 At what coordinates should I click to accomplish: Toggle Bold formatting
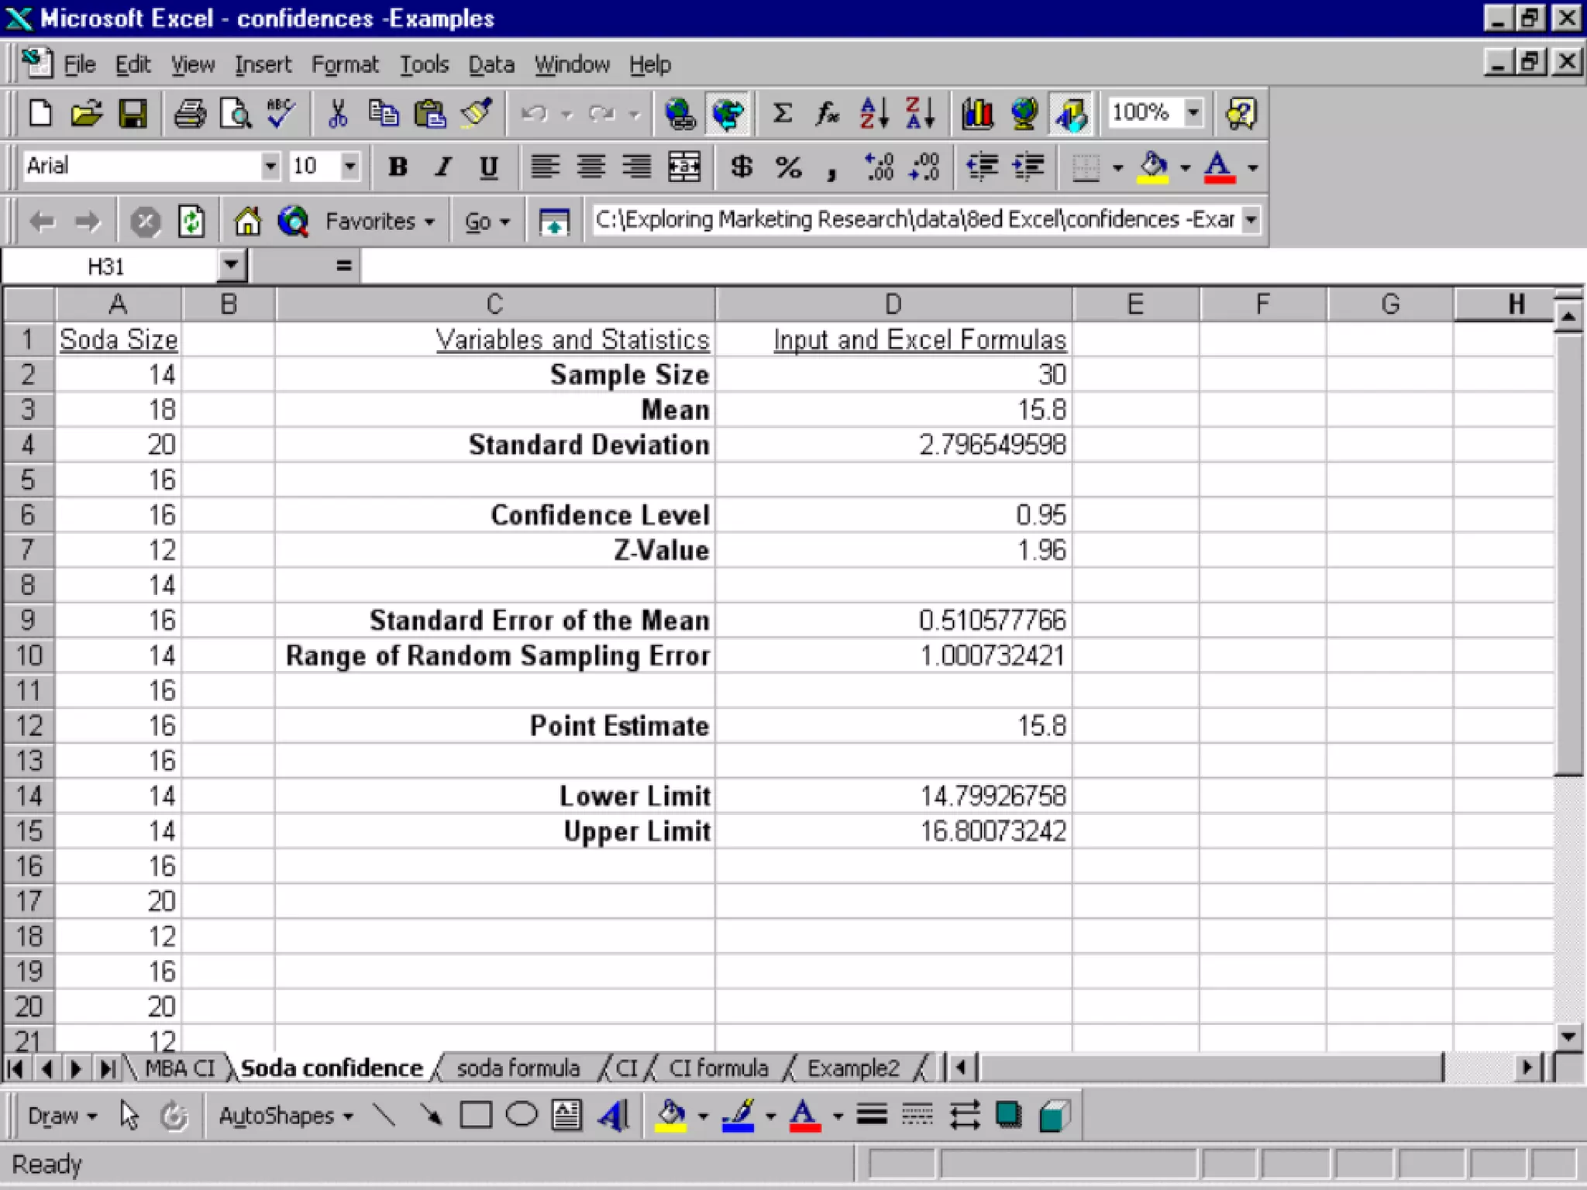coord(398,167)
